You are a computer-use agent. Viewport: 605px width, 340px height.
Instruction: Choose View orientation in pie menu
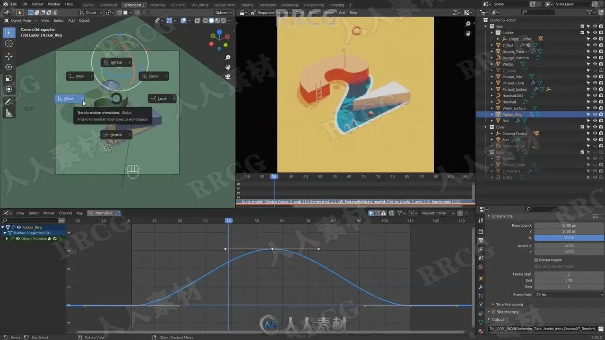pyautogui.click(x=79, y=76)
